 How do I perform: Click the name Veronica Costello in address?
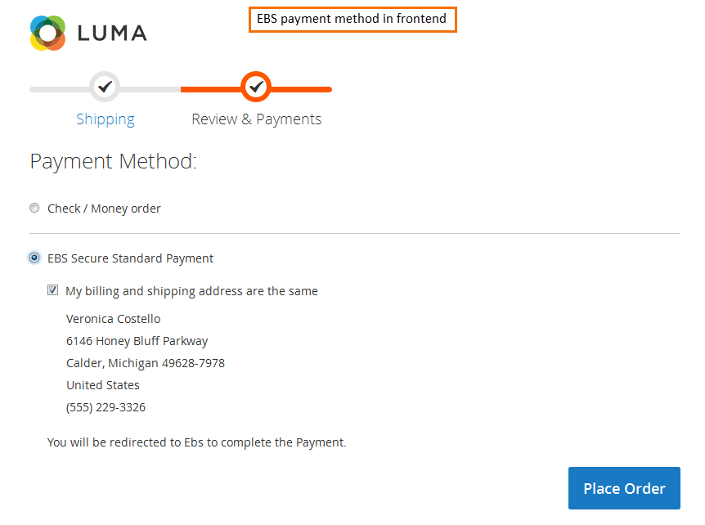point(113,319)
